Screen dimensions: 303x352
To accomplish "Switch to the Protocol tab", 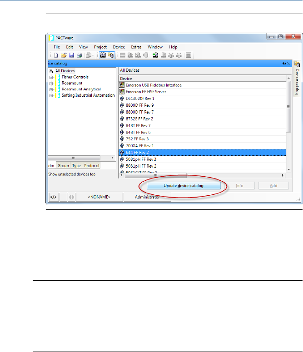I will (x=92, y=166).
